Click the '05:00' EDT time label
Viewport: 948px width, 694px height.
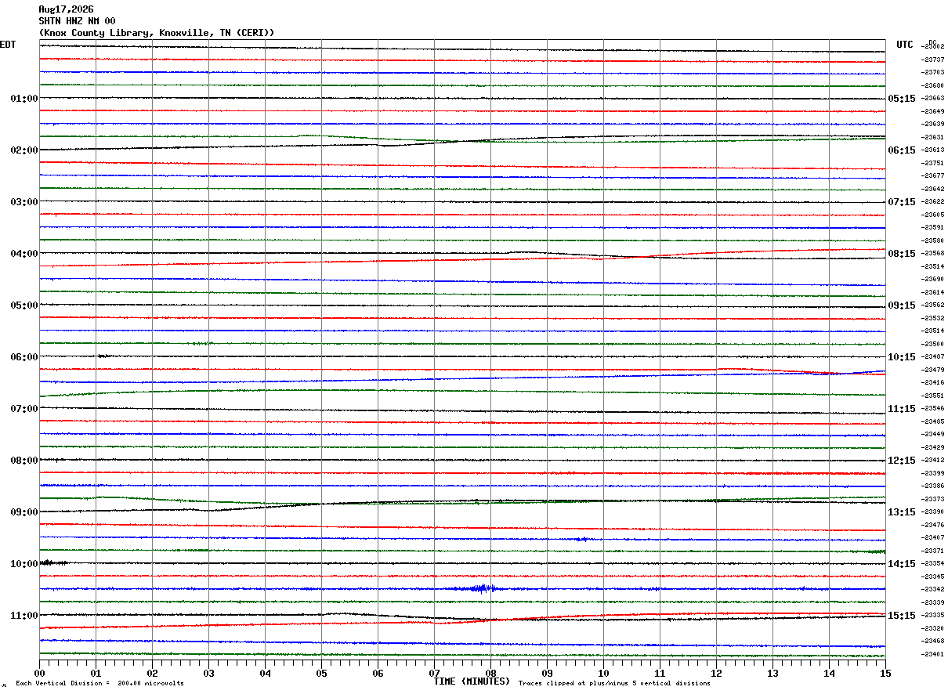click(24, 305)
